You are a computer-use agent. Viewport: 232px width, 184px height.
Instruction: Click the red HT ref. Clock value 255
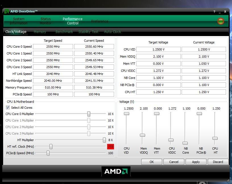click(111, 147)
